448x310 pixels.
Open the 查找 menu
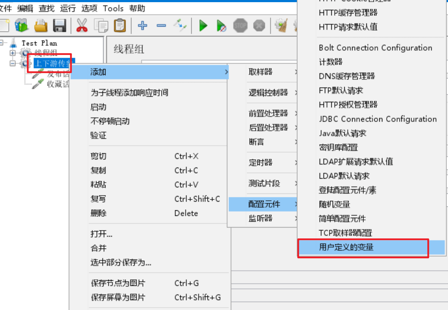(x=47, y=8)
